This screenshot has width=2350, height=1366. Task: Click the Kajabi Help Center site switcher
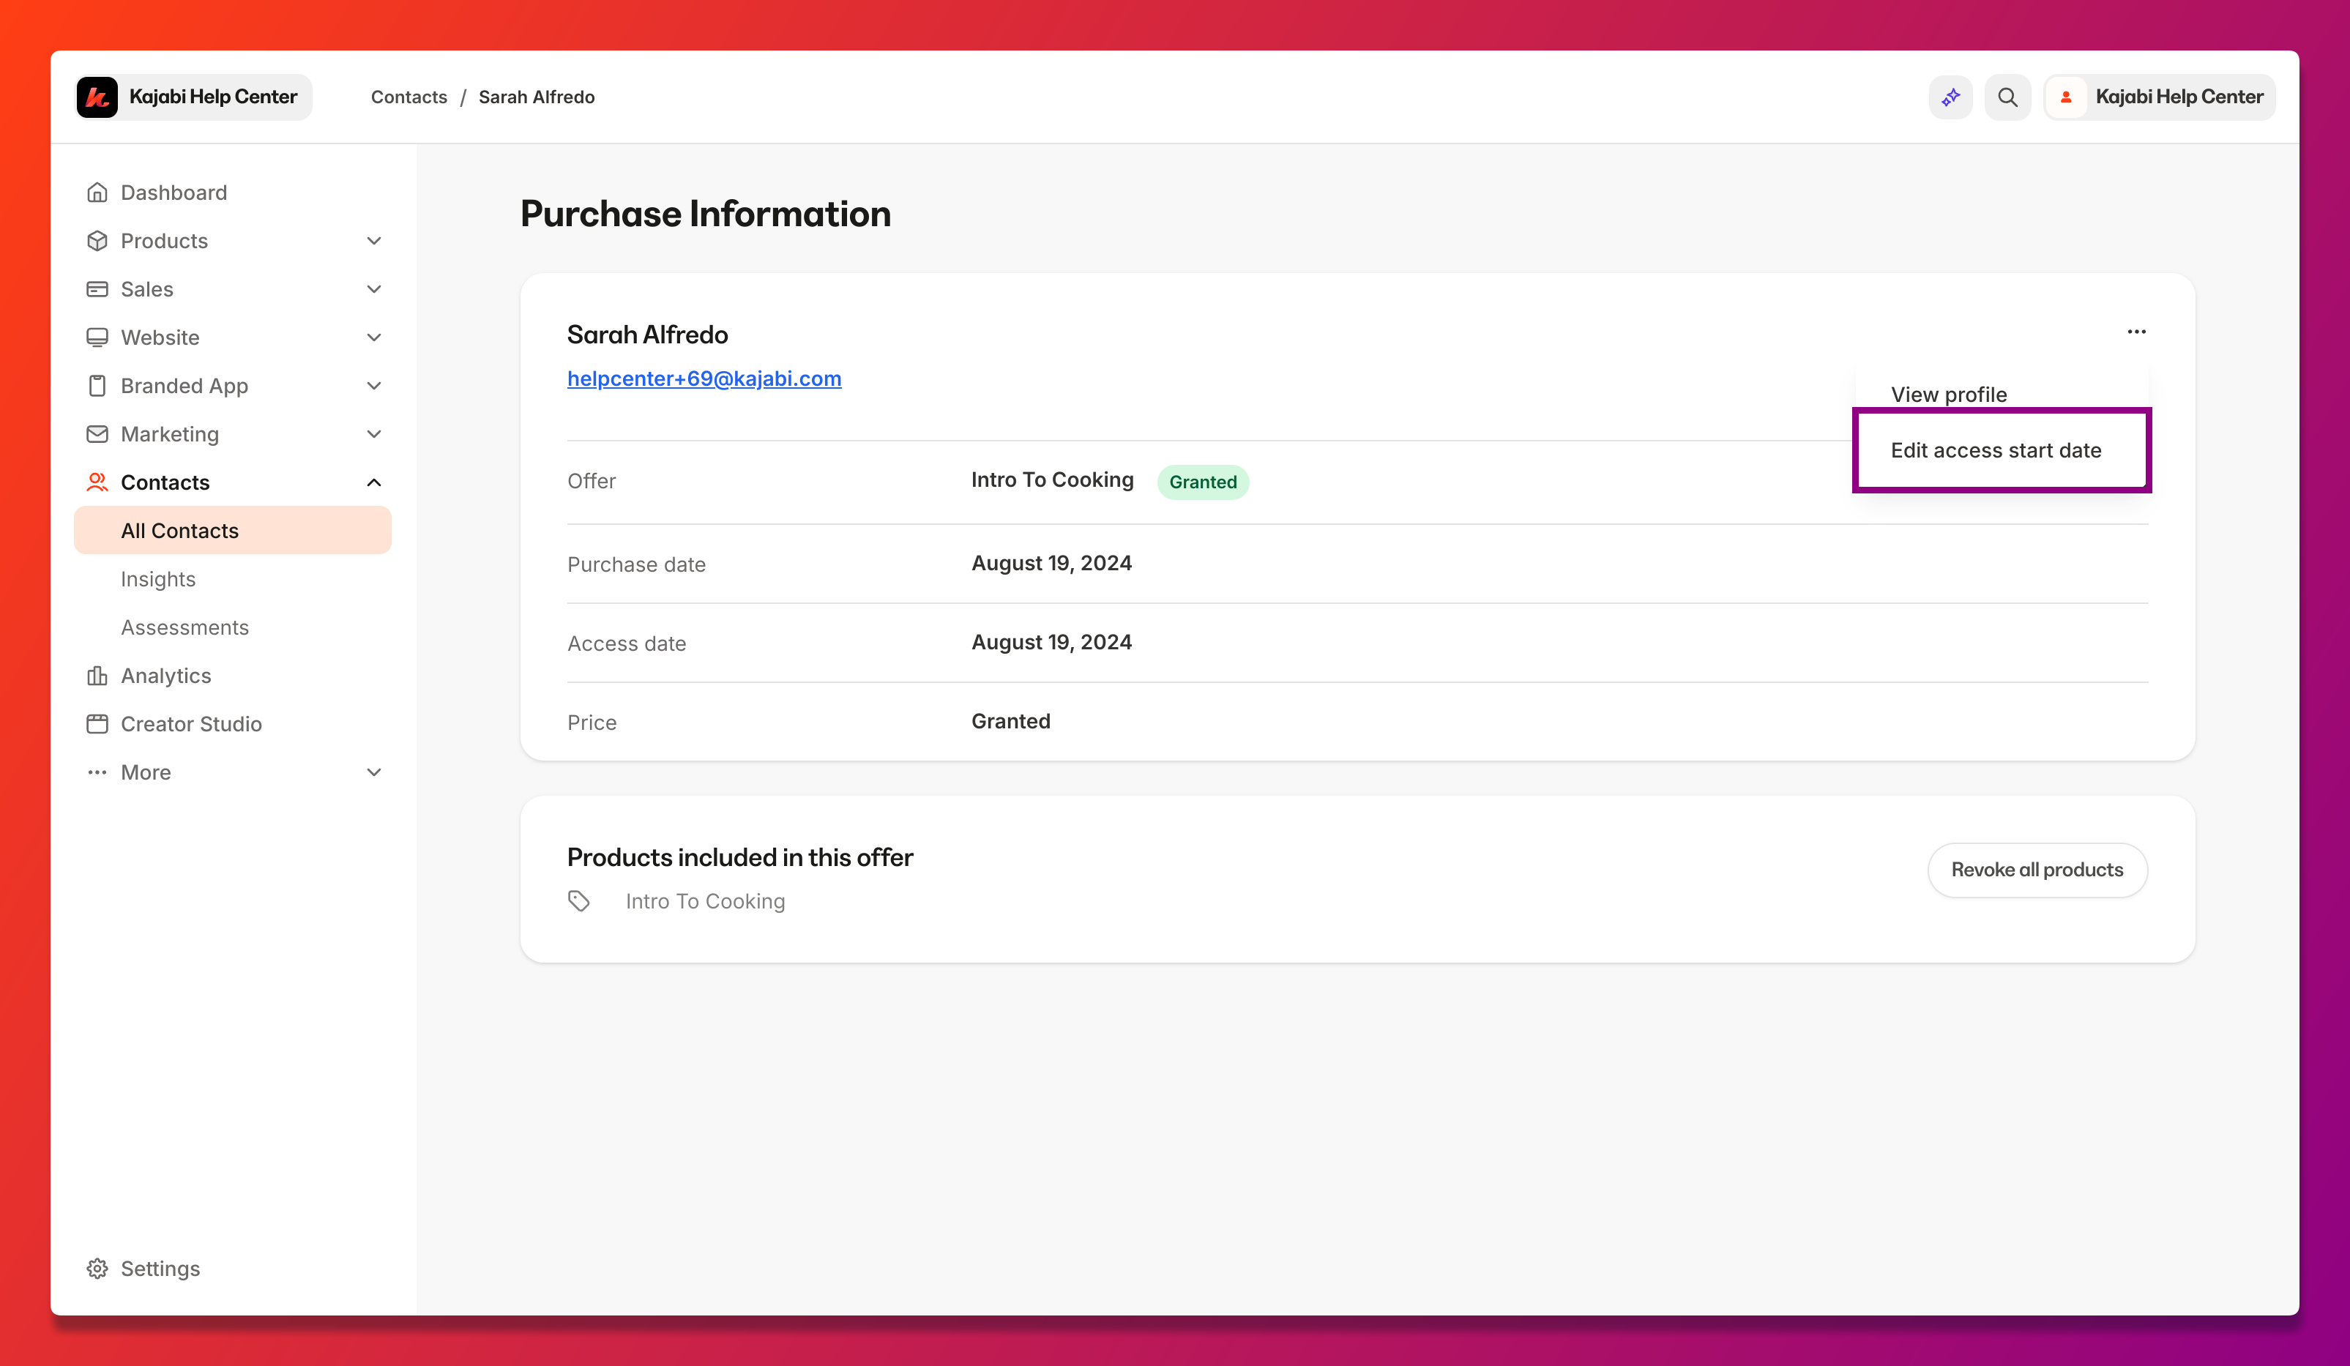(193, 97)
